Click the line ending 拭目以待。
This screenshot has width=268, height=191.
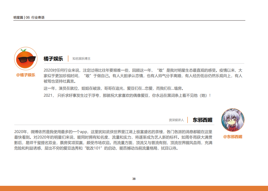96,148
